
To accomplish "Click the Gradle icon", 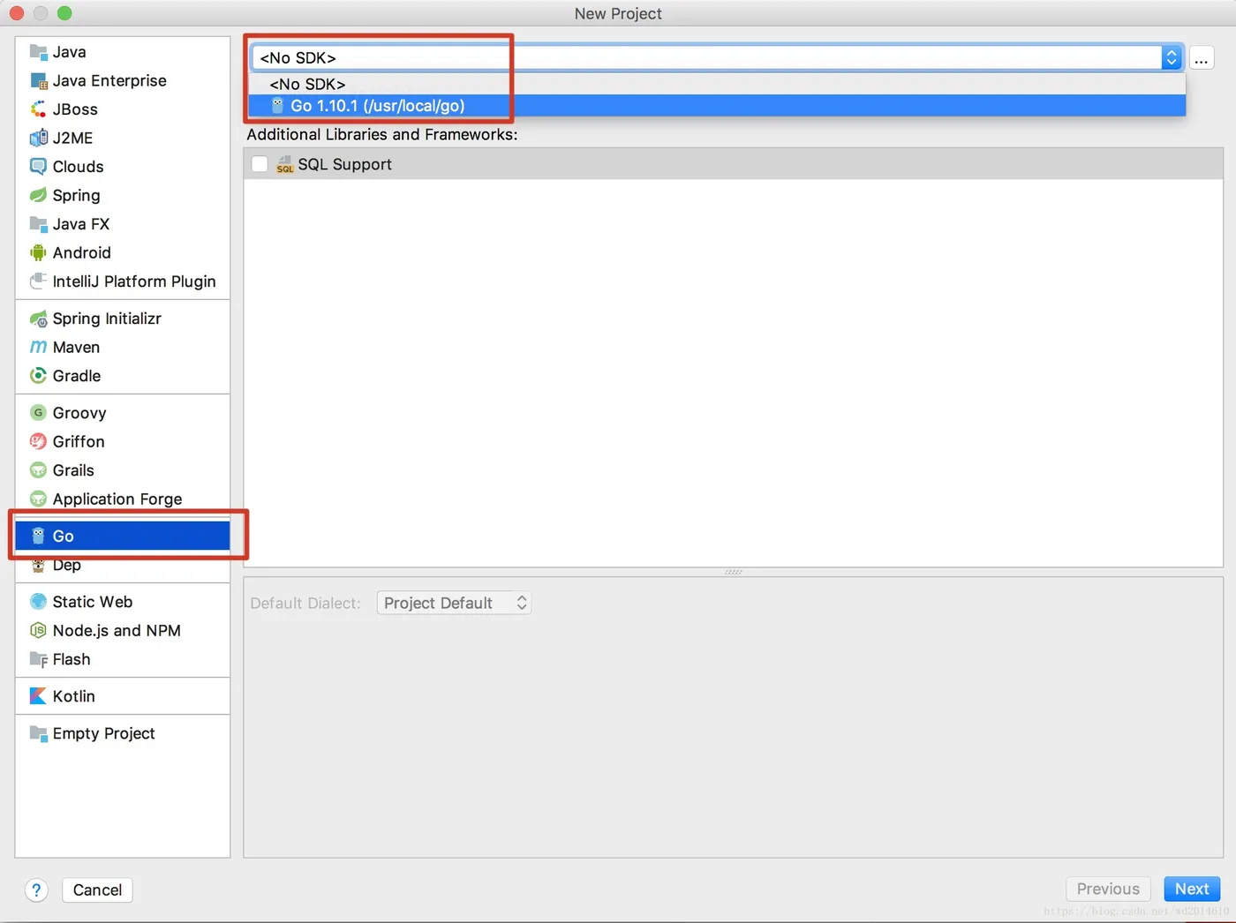I will [x=38, y=376].
